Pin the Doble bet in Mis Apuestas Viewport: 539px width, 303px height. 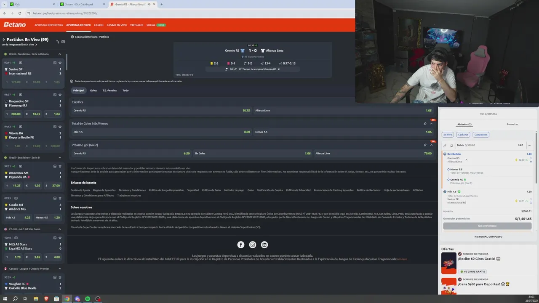point(445,145)
